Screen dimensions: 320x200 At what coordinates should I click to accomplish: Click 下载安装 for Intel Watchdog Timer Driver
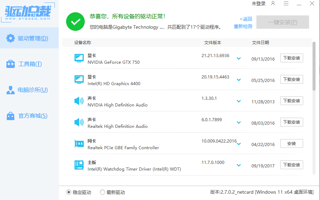click(x=292, y=165)
